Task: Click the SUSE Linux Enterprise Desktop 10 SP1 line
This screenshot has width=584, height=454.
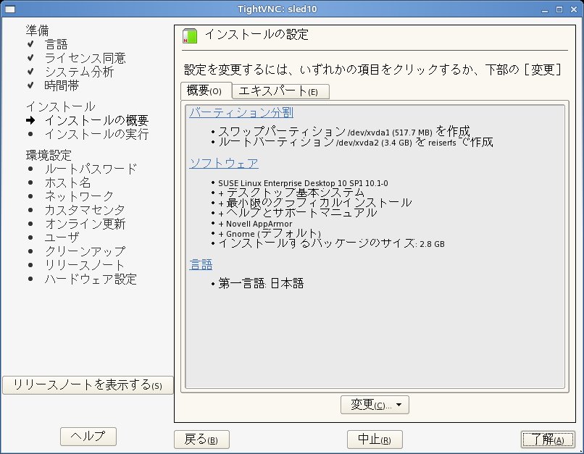Action: [x=303, y=183]
